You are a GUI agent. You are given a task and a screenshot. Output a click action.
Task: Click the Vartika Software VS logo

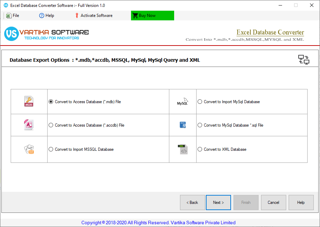pyautogui.click(x=12, y=34)
